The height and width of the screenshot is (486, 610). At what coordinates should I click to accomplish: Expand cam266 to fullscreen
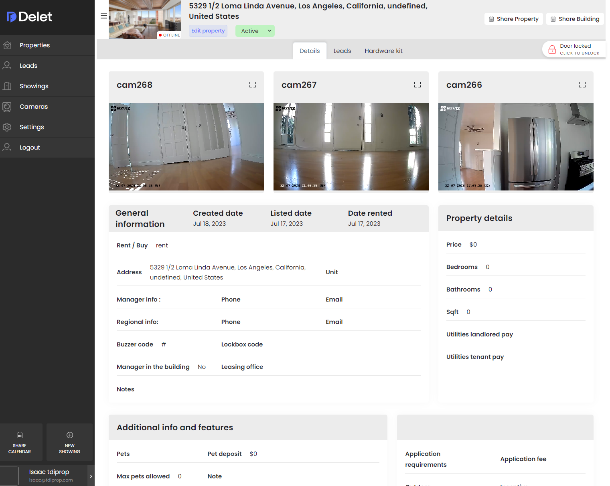click(582, 85)
